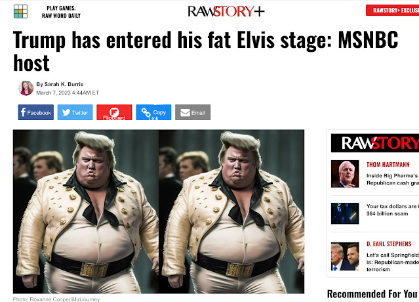Open the $64 billion scam story thumbnail
Screen dimensions: 419x302
click(x=345, y=213)
